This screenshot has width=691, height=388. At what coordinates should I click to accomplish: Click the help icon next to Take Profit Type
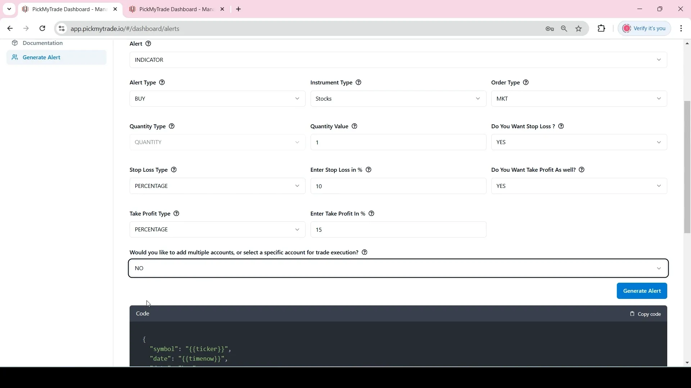coord(177,213)
